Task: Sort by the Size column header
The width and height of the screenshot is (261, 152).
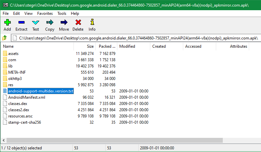Action: [90, 46]
